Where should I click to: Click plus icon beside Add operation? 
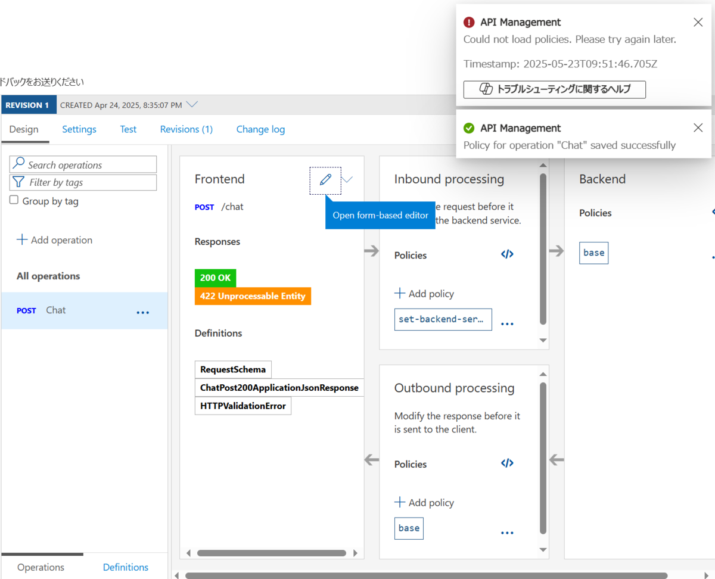[x=22, y=239]
